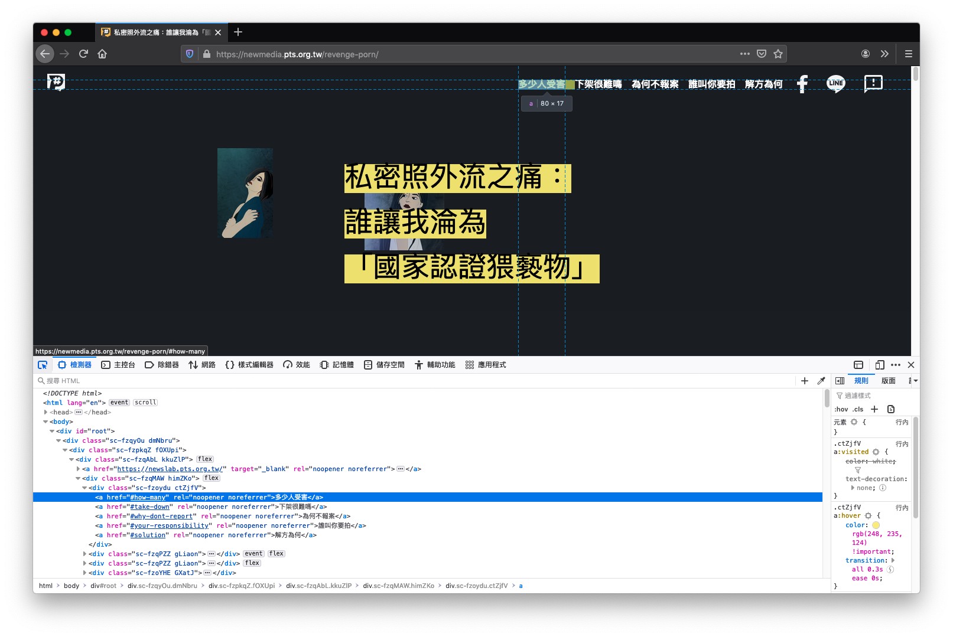
Task: Toggle the :hov pseudo-class panel
Action: click(841, 409)
